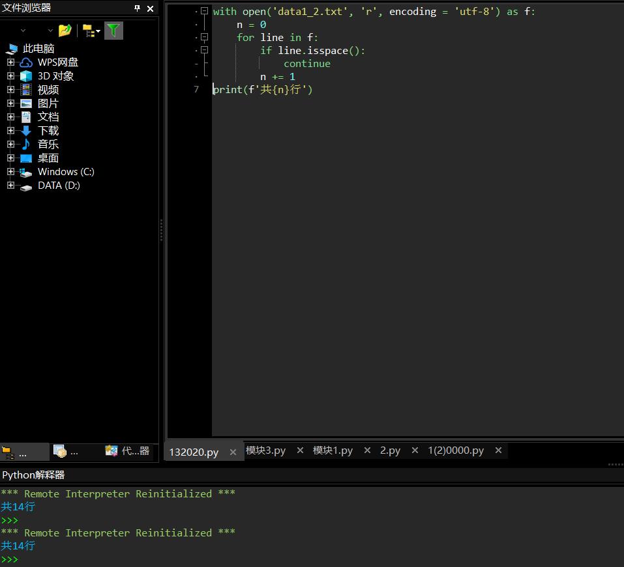Select the Windows (C:) label
The image size is (624, 567).
(x=66, y=172)
